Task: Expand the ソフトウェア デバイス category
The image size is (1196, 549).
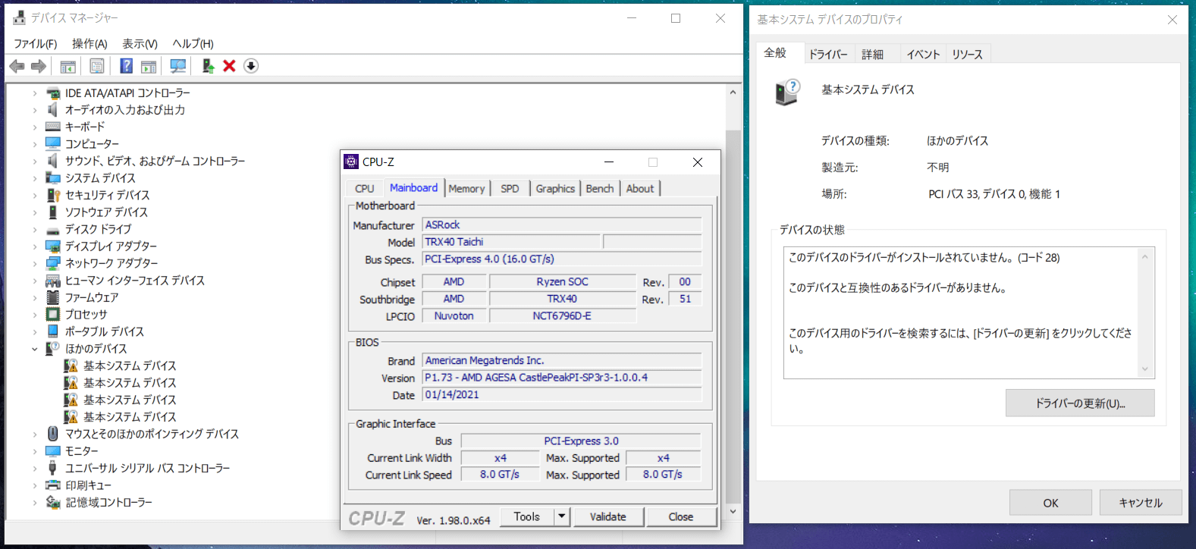Action: (35, 212)
